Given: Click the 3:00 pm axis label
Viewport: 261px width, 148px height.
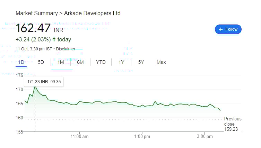Looking at the screenshot, I should click(x=205, y=137).
